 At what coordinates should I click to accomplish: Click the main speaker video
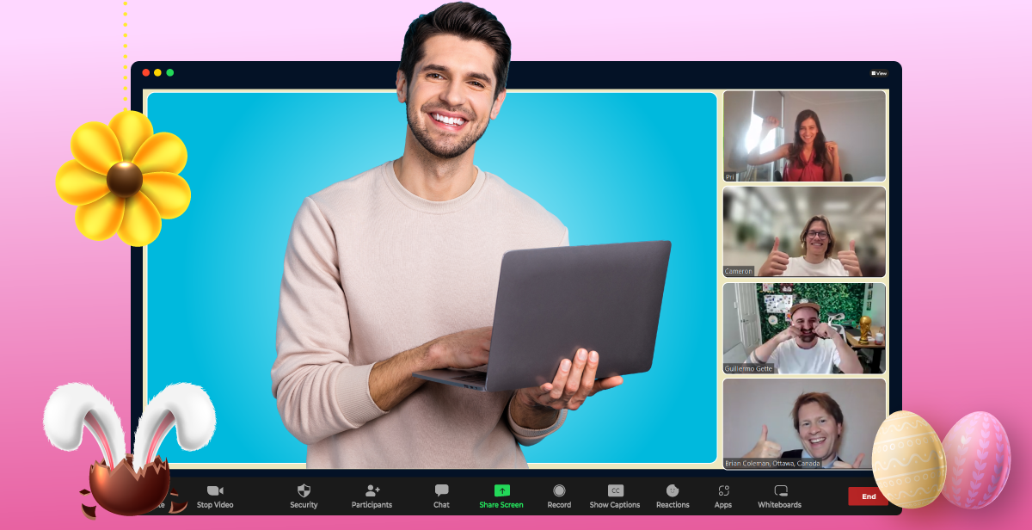(432, 277)
